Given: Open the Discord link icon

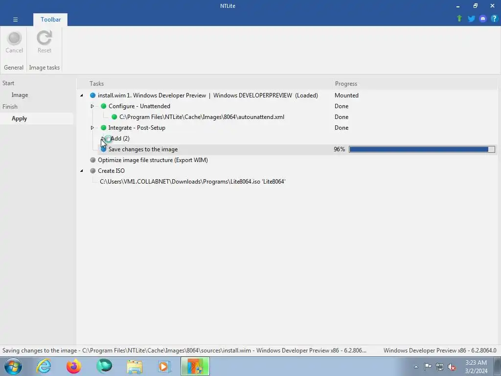Looking at the screenshot, I should [x=483, y=19].
